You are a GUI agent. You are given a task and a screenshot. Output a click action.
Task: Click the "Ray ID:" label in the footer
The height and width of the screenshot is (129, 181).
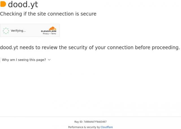click(x=79, y=122)
